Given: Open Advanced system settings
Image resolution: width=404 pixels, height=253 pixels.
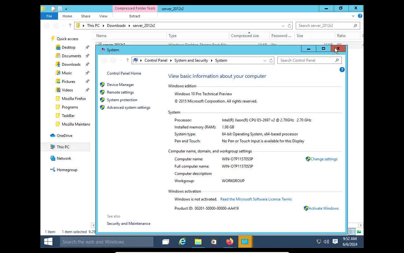Looking at the screenshot, I should coord(128,108).
